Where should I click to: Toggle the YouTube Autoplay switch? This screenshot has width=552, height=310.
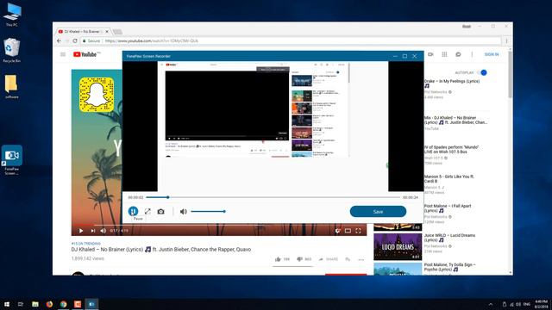482,72
